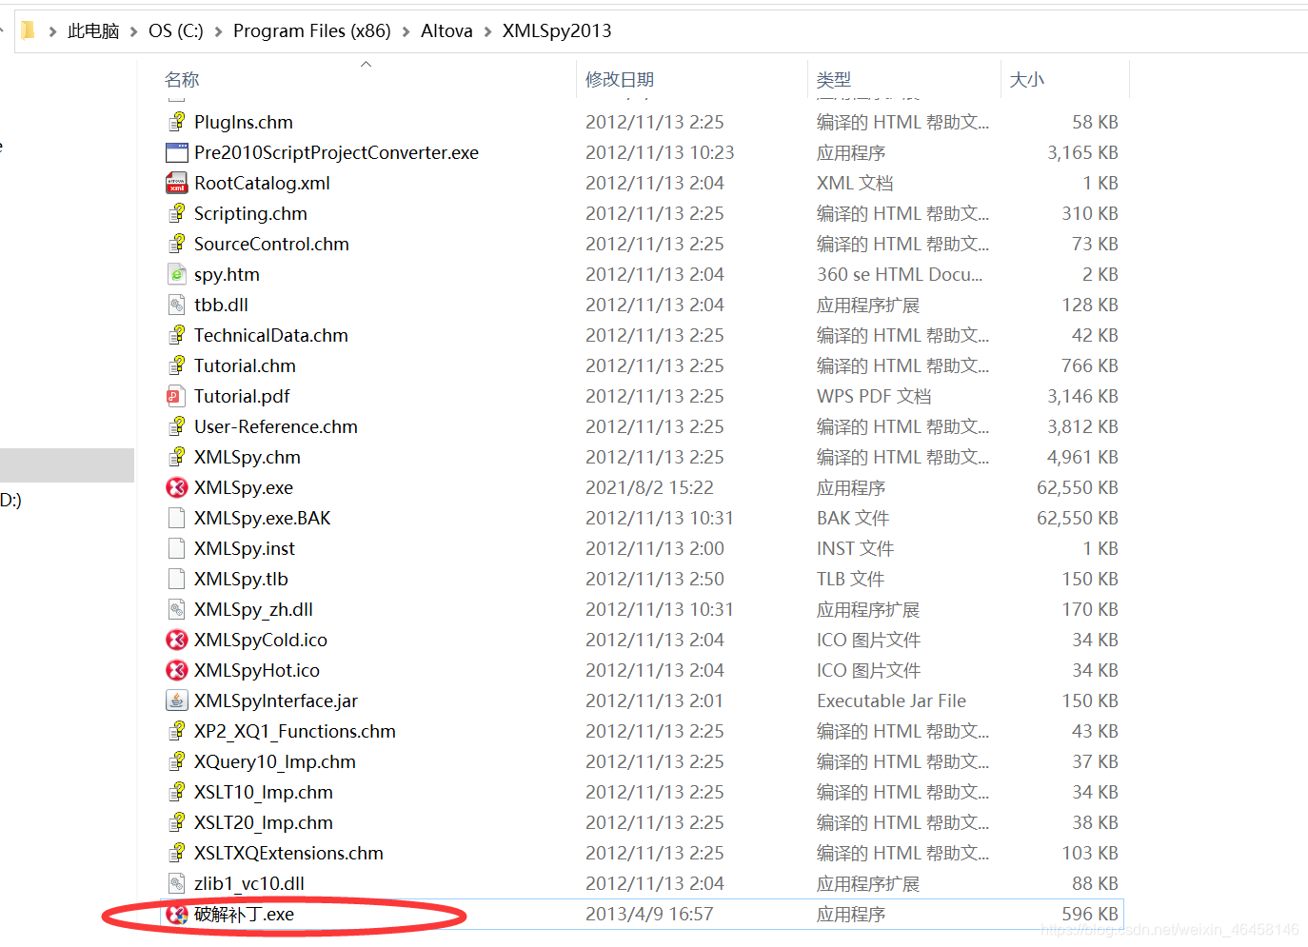1308x947 pixels.
Task: Click the Executable Jar File type cell
Action: coord(891,700)
